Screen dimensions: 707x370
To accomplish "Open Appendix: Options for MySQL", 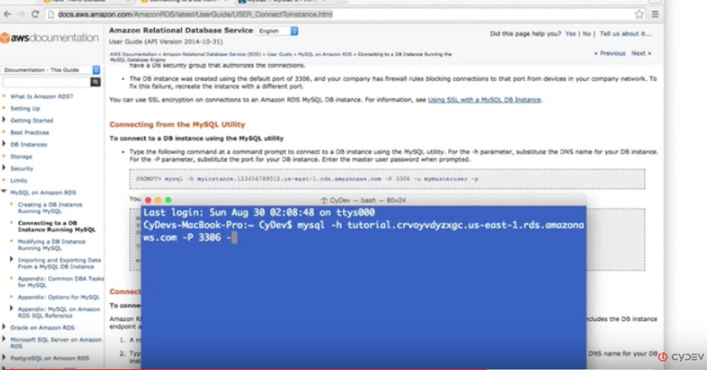I will pyautogui.click(x=59, y=297).
